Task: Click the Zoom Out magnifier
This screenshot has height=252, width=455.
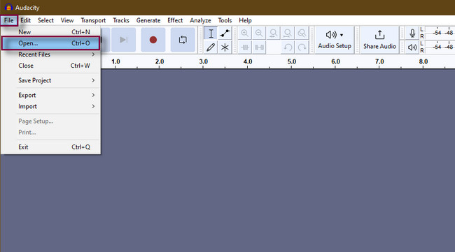Action: (x=259, y=34)
